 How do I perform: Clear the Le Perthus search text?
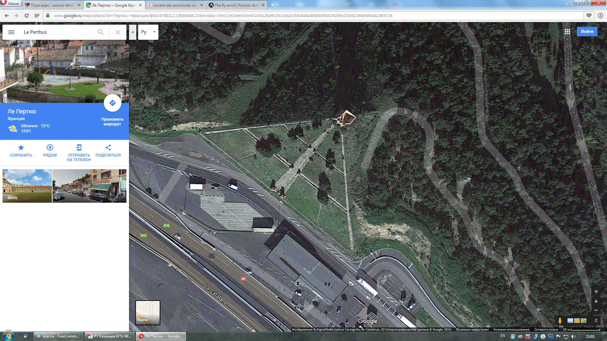pos(118,32)
